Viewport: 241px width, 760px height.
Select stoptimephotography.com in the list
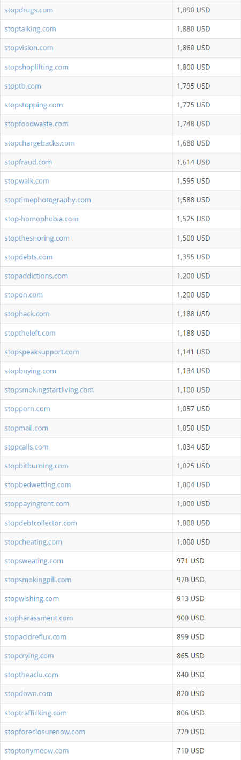(48, 200)
